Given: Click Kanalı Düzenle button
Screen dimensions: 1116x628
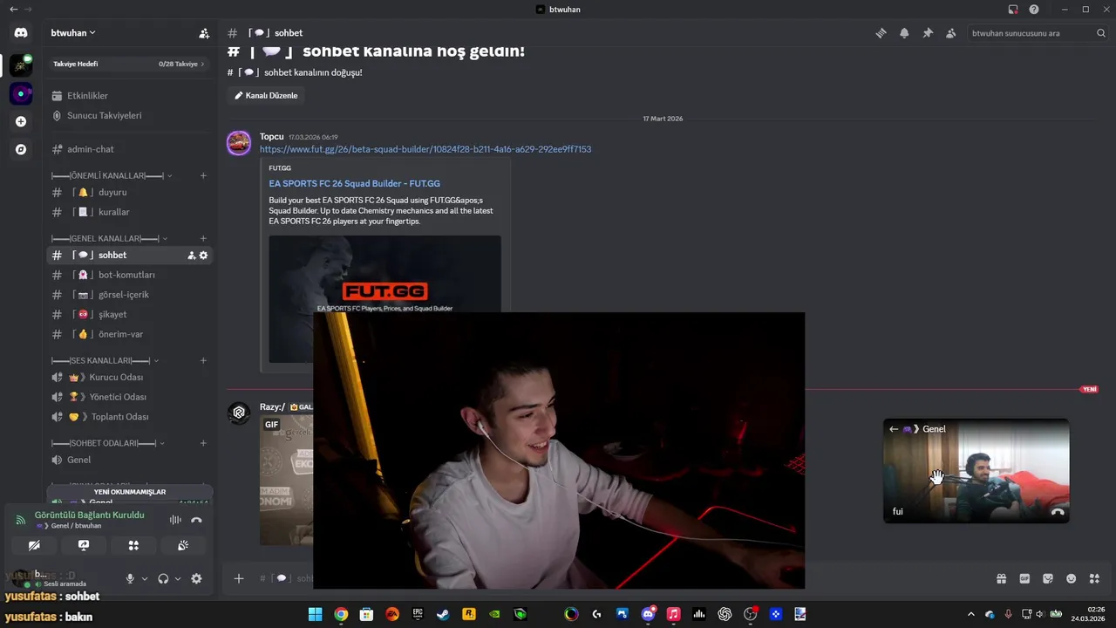Looking at the screenshot, I should point(266,96).
